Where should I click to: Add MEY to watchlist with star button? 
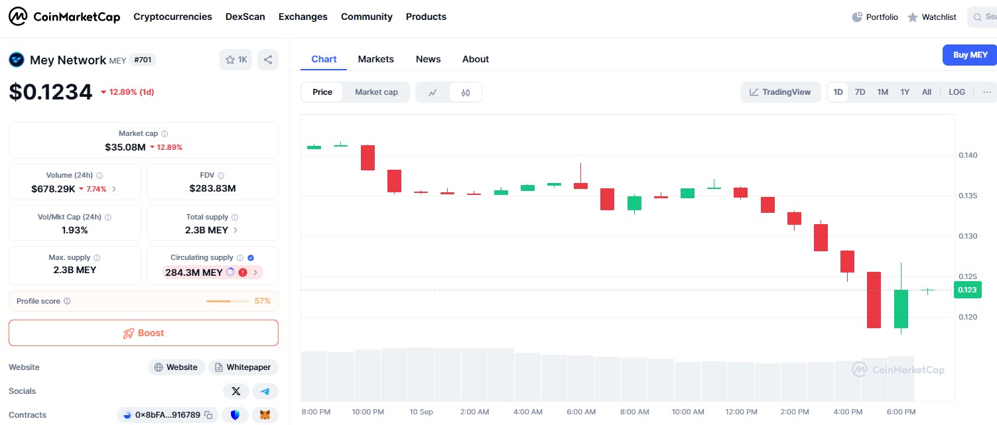pos(235,60)
